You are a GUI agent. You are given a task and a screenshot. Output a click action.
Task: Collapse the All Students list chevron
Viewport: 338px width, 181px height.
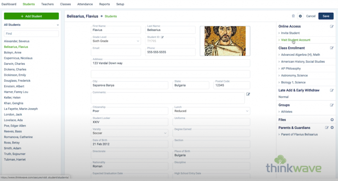[57, 25]
